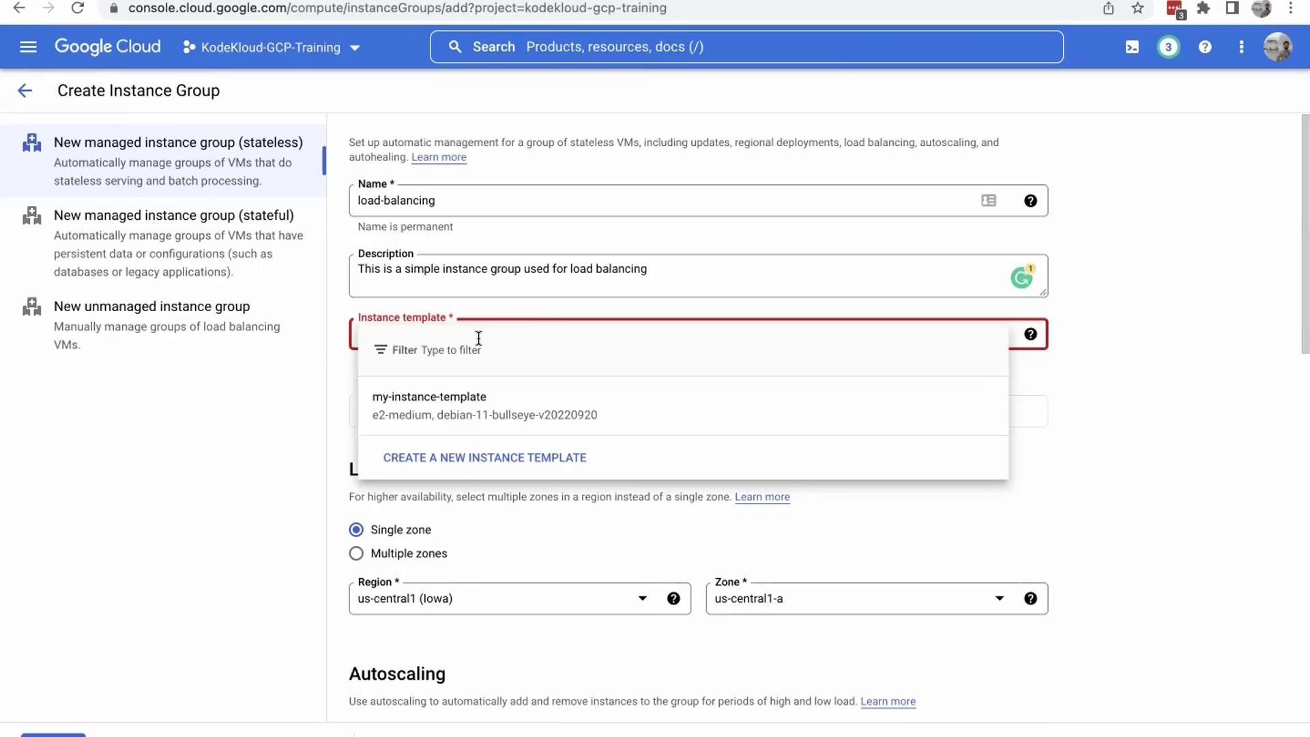Open the hamburger navigation menu

click(x=28, y=47)
